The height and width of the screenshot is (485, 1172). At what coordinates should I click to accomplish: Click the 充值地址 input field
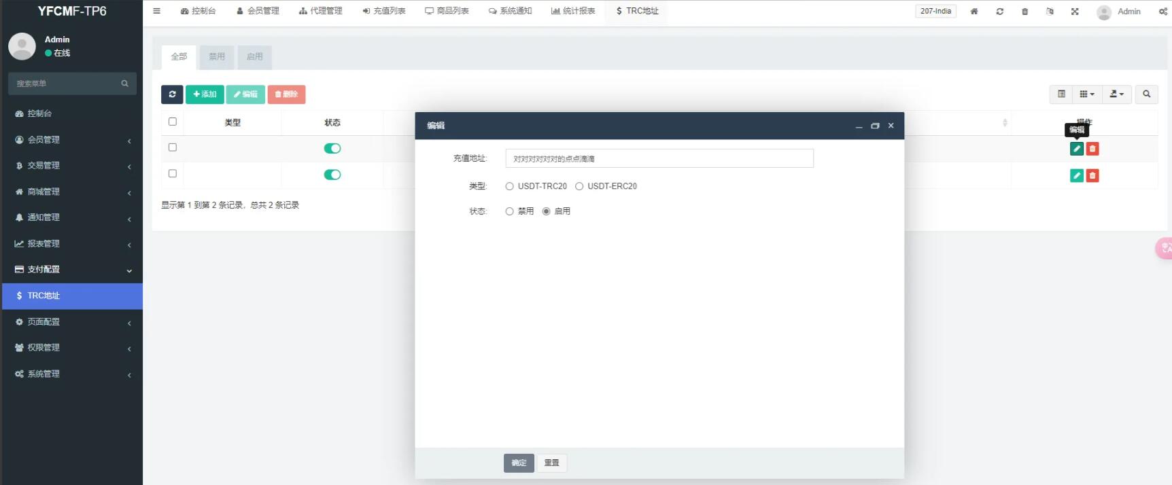[x=659, y=159]
